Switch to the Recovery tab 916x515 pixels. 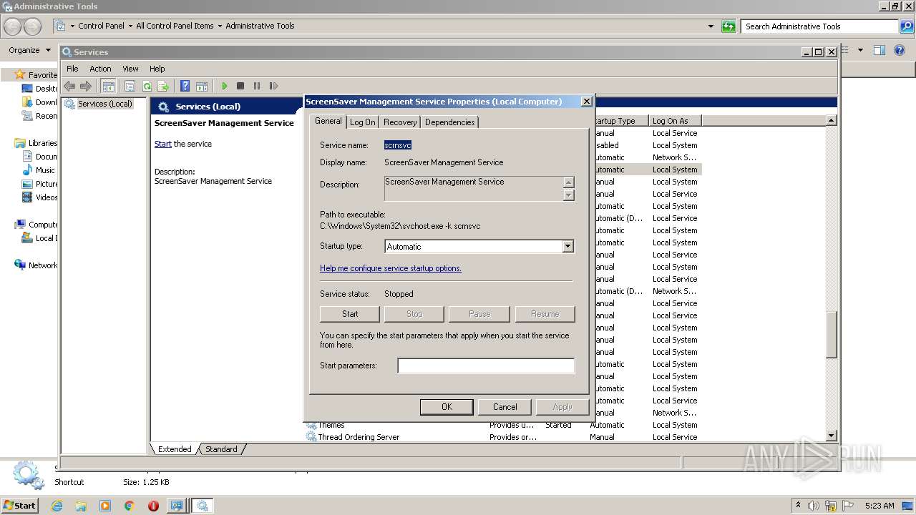coord(400,122)
